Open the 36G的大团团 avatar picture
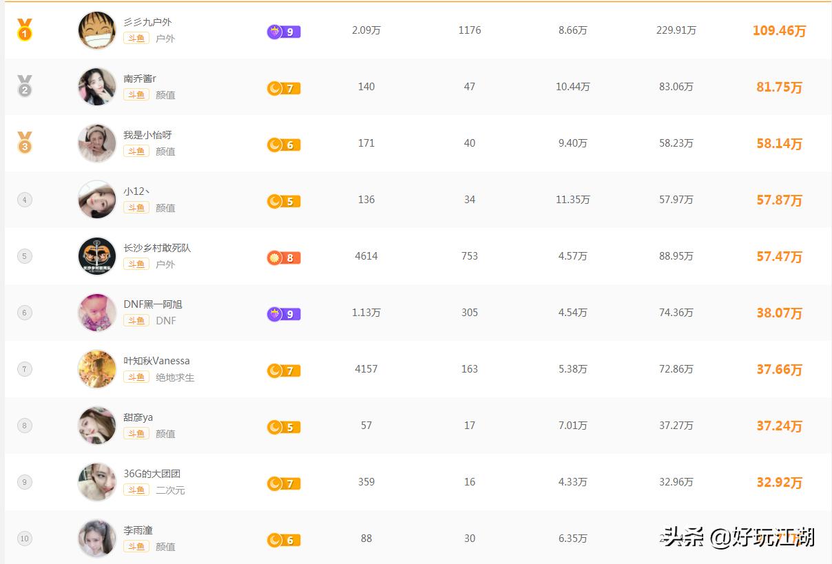832x564 pixels. click(97, 482)
